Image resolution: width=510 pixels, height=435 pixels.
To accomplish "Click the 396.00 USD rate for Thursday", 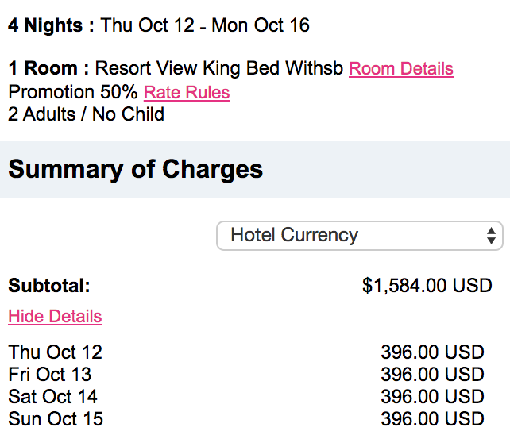I will click(432, 352).
